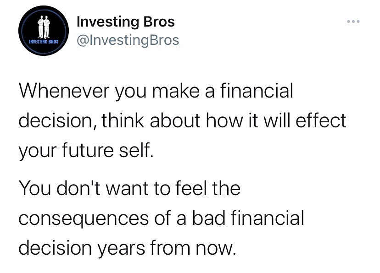Open the three-dot more options menu

click(353, 22)
